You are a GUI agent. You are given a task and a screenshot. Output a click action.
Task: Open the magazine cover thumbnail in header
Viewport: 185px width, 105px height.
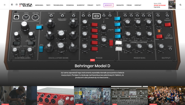click(172, 4)
